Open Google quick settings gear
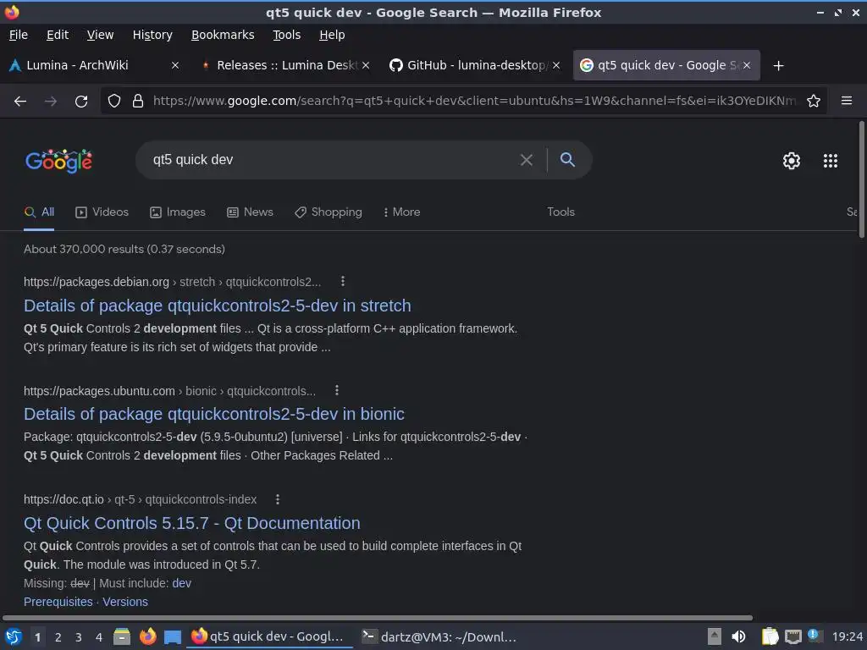The image size is (867, 650). [x=792, y=160]
